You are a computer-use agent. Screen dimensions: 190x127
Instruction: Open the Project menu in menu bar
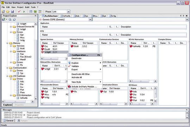click(x=20, y=7)
